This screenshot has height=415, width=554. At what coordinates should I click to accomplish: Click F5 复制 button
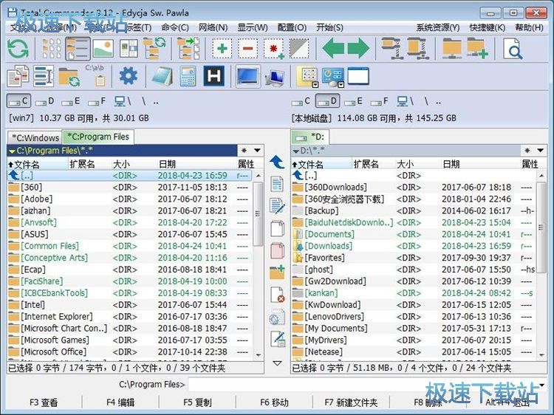[197, 402]
